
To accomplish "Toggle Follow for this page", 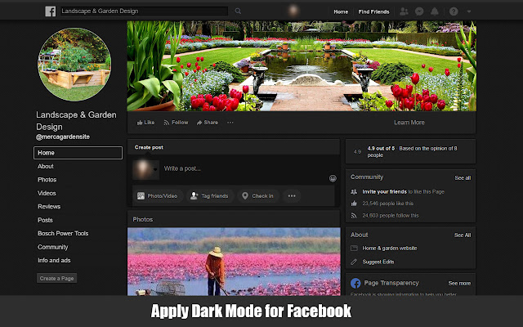I will (x=176, y=123).
